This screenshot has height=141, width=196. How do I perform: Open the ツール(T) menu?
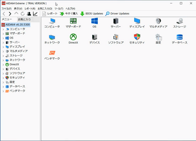[59, 9]
